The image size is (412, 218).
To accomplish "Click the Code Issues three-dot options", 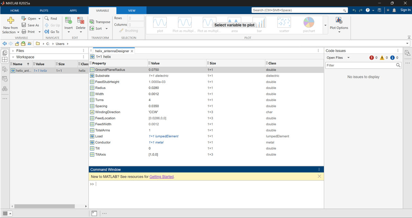I will (398, 51).
